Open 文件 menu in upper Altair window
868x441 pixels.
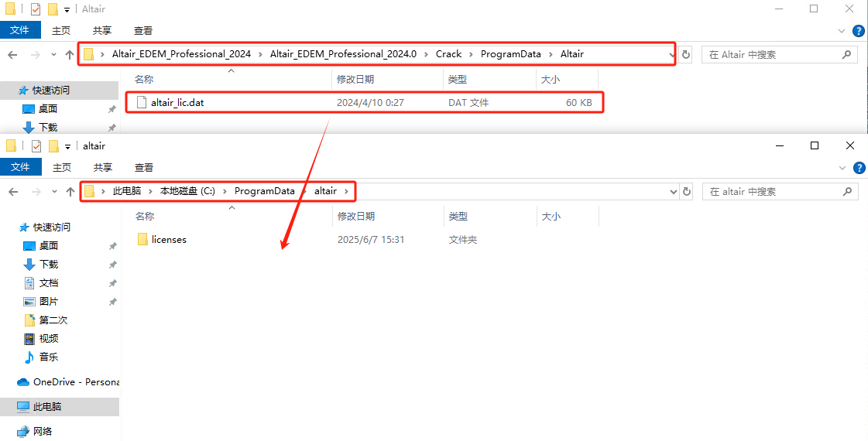click(x=19, y=30)
